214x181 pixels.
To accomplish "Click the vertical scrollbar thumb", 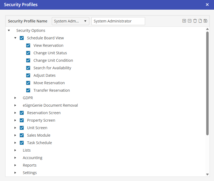I will pyautogui.click(x=207, y=83).
